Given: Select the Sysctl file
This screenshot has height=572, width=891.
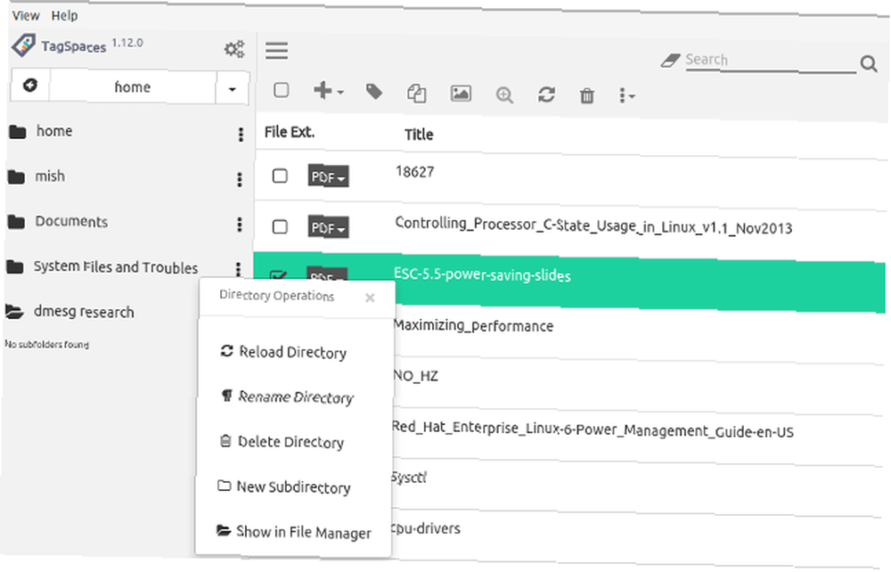Looking at the screenshot, I should (x=409, y=478).
